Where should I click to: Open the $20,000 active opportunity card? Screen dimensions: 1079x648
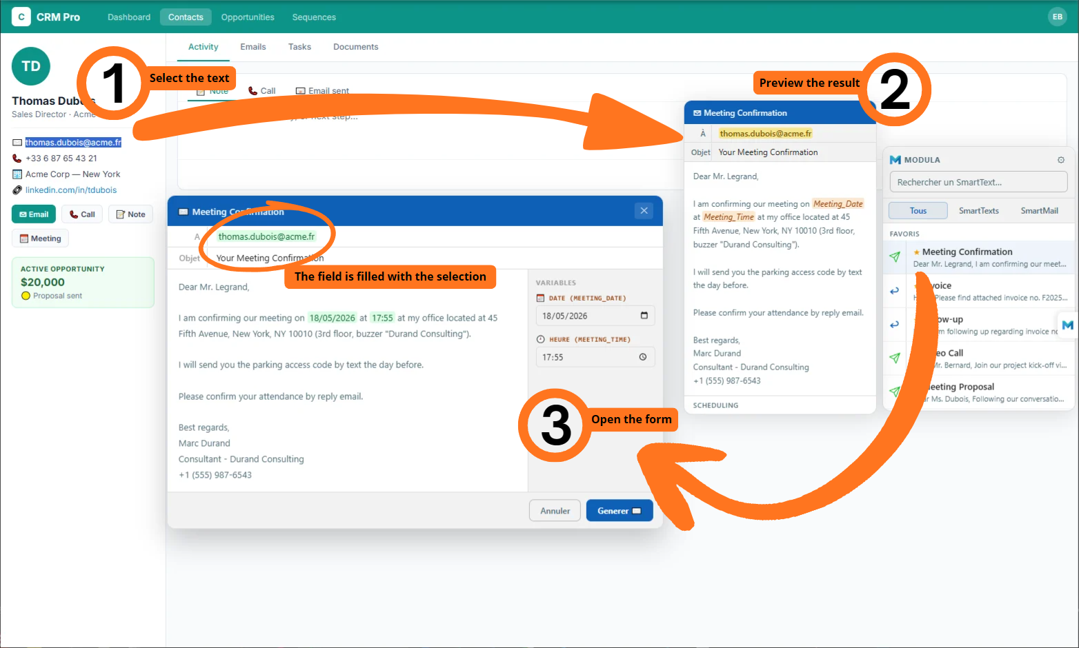click(x=83, y=282)
